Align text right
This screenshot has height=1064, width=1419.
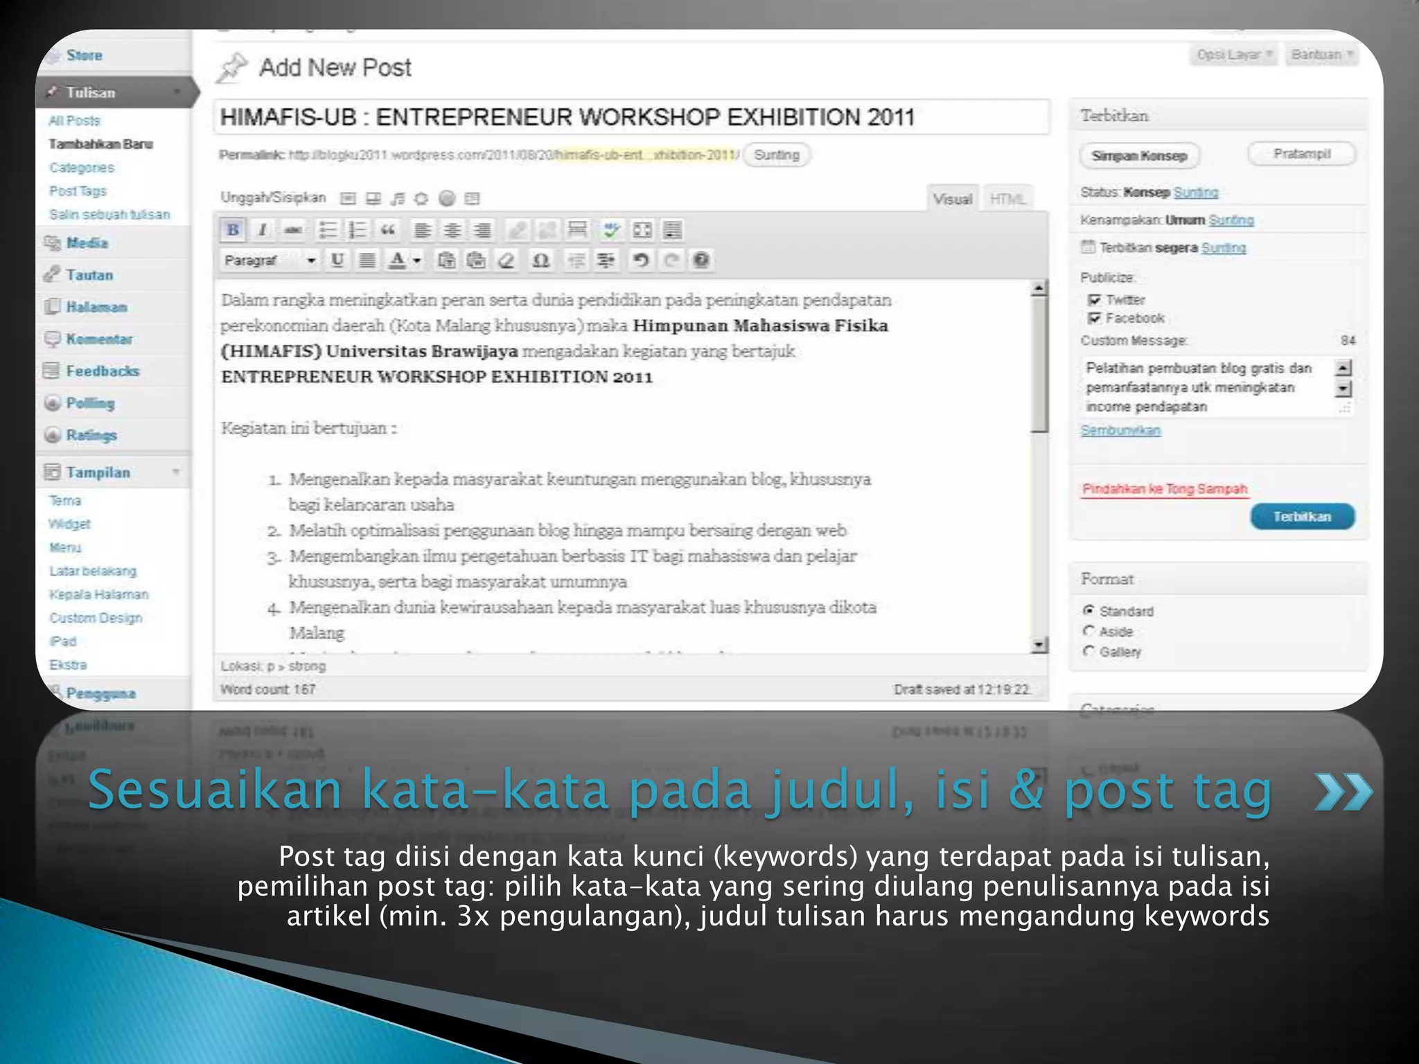click(483, 229)
